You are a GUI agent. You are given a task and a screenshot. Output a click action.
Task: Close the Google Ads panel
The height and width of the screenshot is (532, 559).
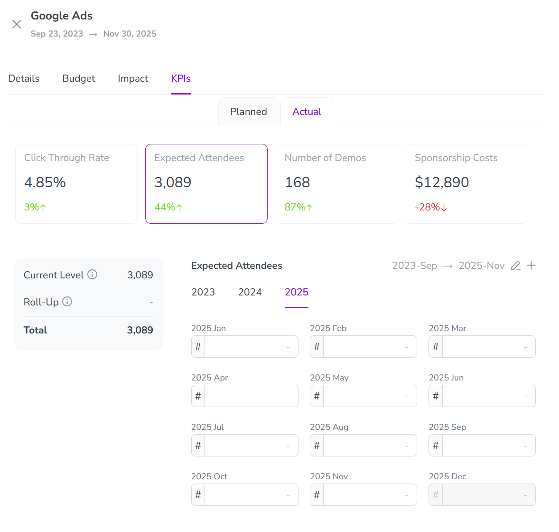17,24
